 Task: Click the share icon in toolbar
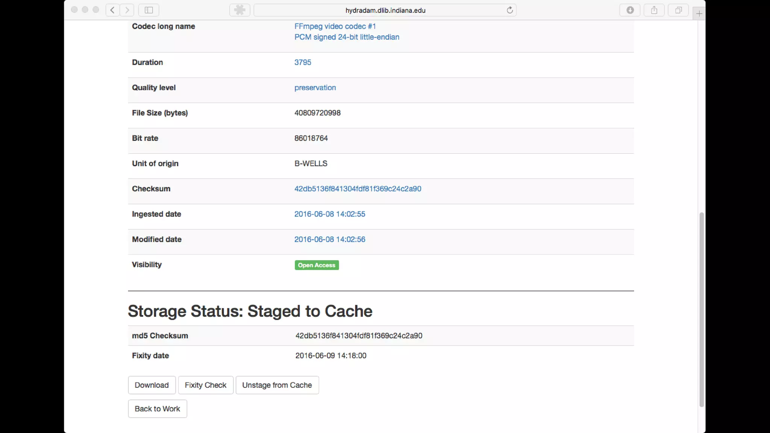(x=654, y=10)
